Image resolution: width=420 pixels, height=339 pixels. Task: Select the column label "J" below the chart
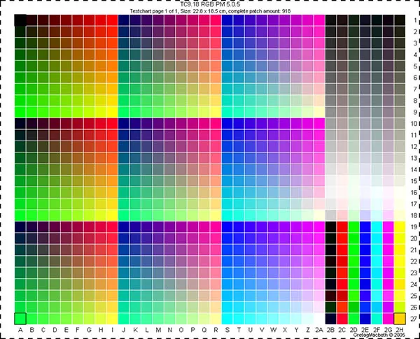tap(124, 329)
